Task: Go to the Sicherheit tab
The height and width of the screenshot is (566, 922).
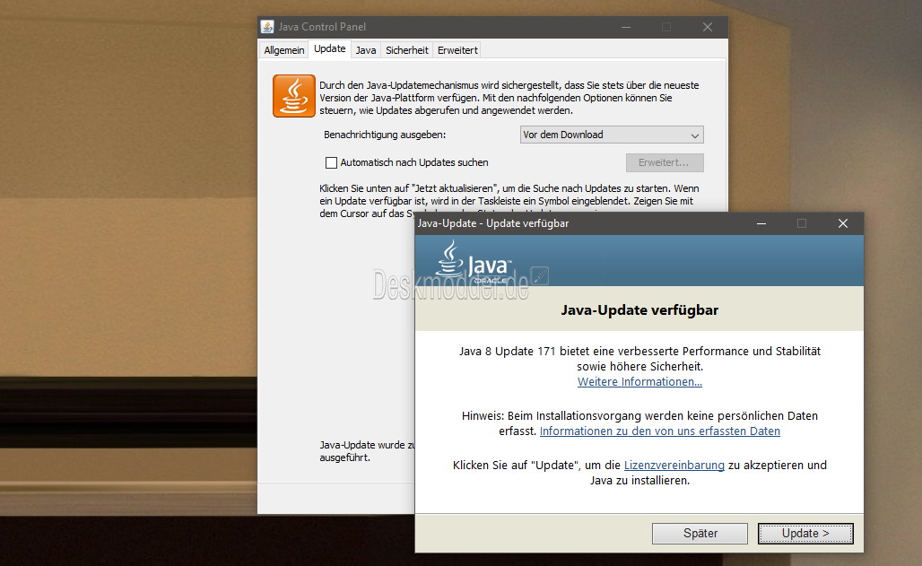Action: point(407,50)
